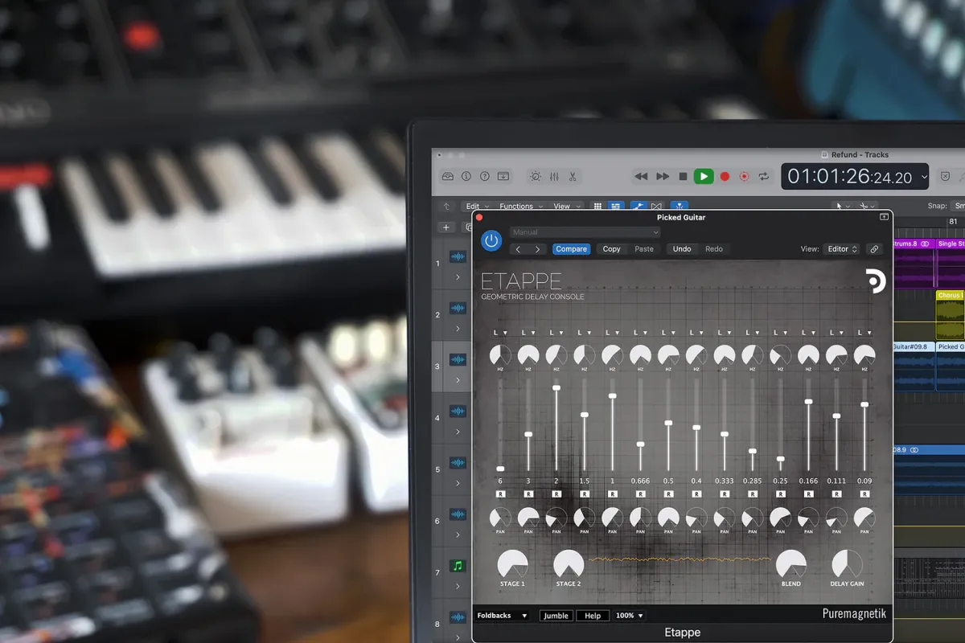Open the time display mode chevron
Viewport: 965px width, 643px height.
point(924,177)
